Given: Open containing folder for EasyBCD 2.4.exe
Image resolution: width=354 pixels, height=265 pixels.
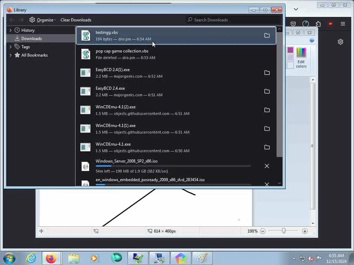Looking at the screenshot, I should click(x=267, y=91).
